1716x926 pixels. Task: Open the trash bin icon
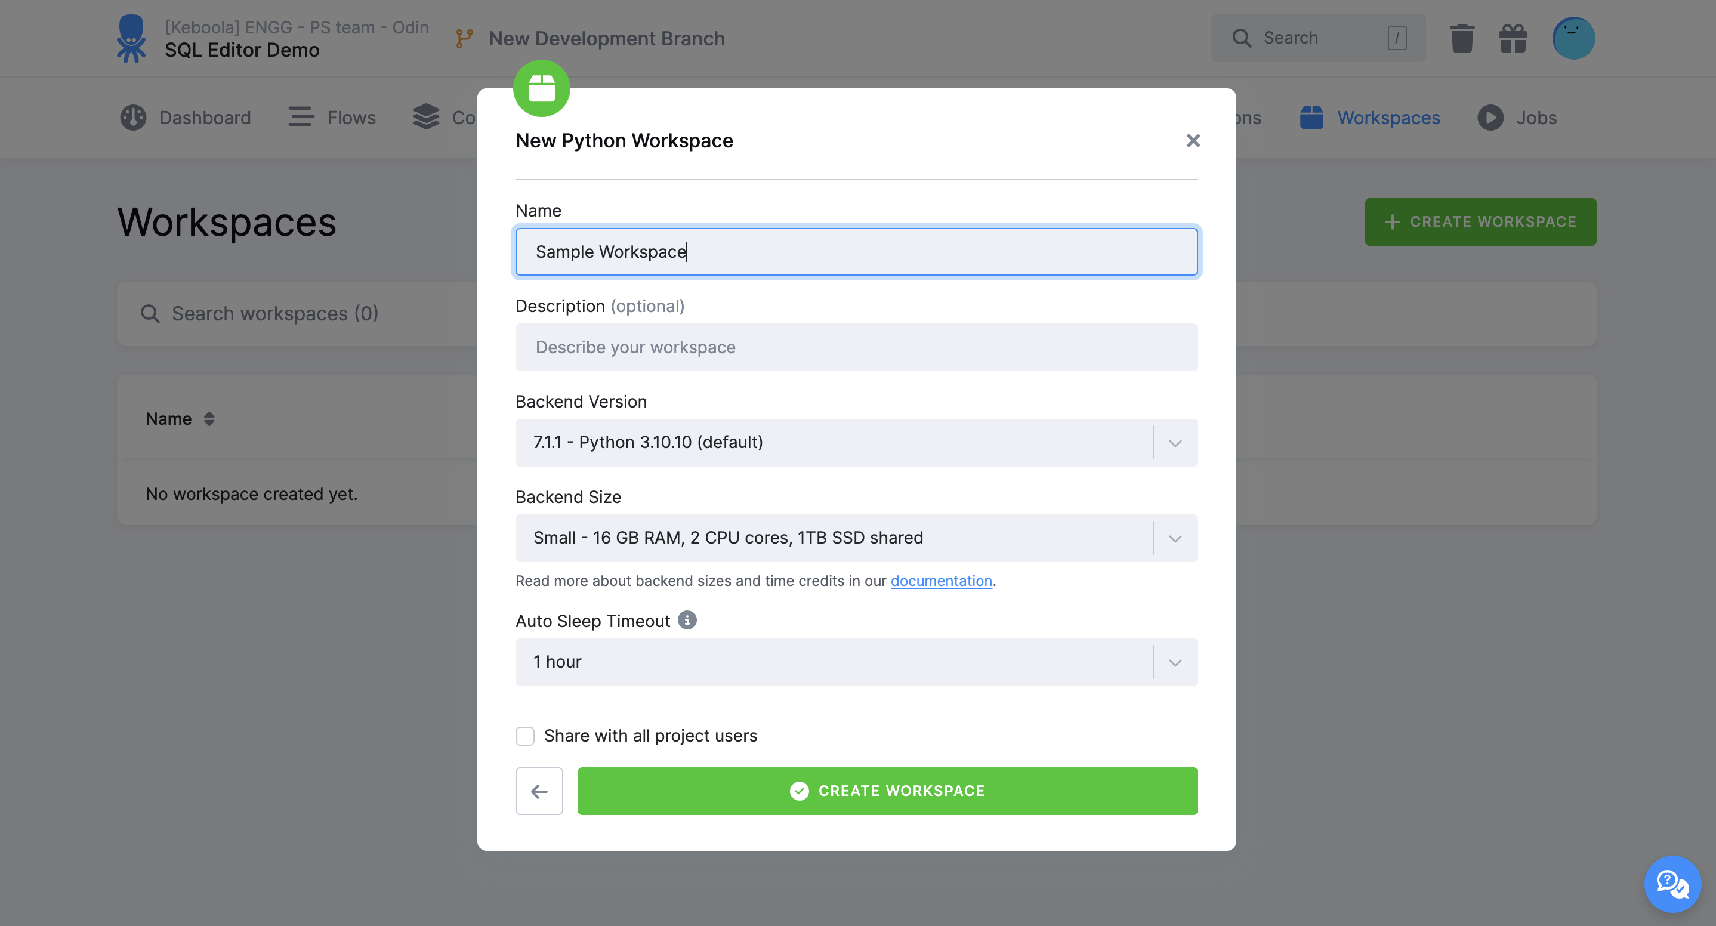click(1462, 38)
